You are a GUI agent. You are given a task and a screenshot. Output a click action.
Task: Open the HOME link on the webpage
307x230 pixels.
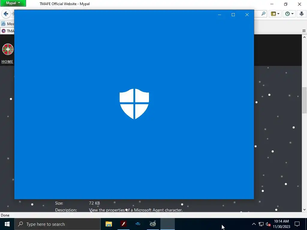pos(7,62)
